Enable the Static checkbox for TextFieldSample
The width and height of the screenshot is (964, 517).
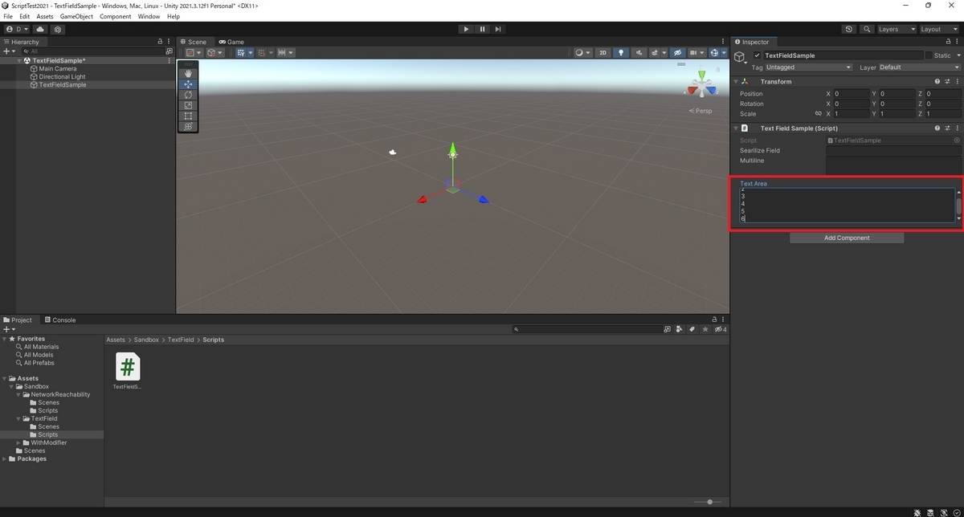[929, 55]
